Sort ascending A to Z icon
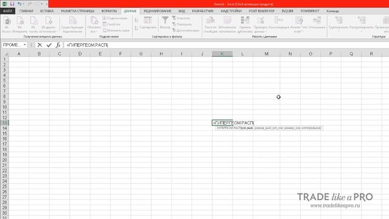 point(136,20)
